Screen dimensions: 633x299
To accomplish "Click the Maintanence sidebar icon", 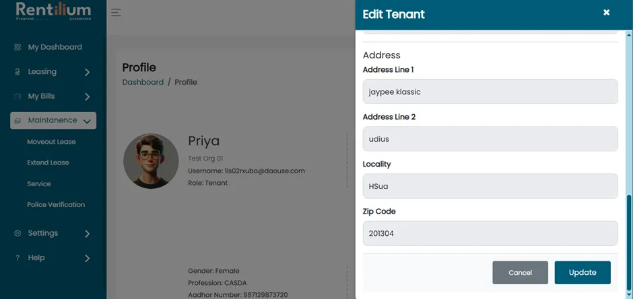I will [x=18, y=120].
